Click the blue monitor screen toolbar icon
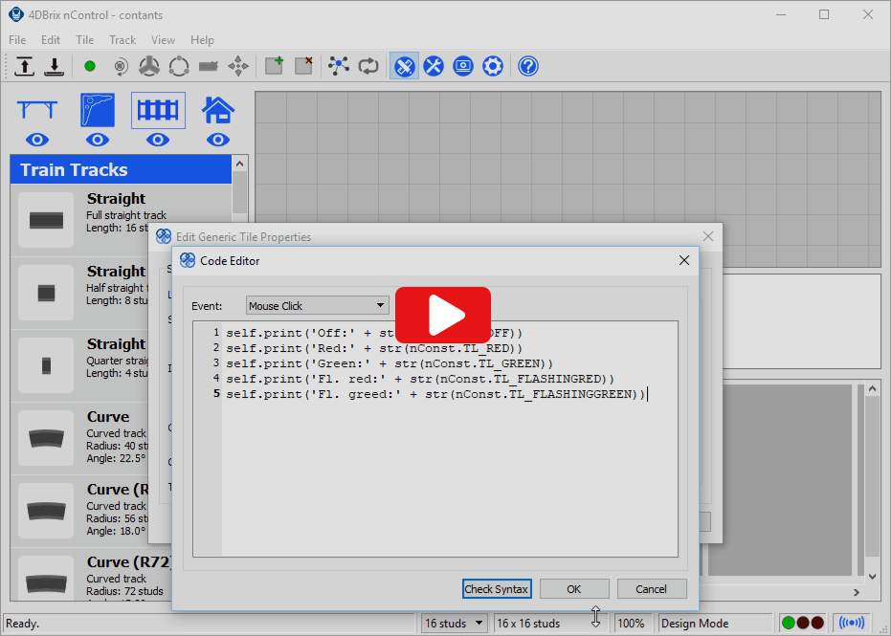891x636 pixels. tap(463, 66)
